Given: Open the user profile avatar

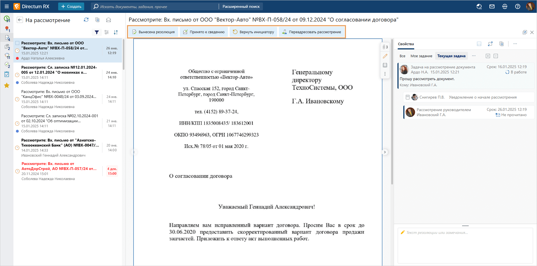Looking at the screenshot, I should (530, 6).
